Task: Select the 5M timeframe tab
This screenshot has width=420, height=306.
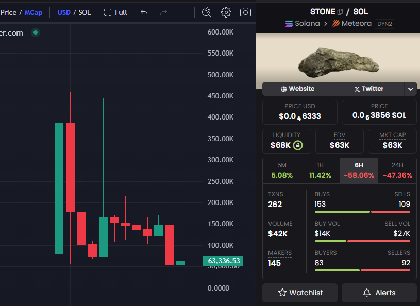Action: coord(282,171)
